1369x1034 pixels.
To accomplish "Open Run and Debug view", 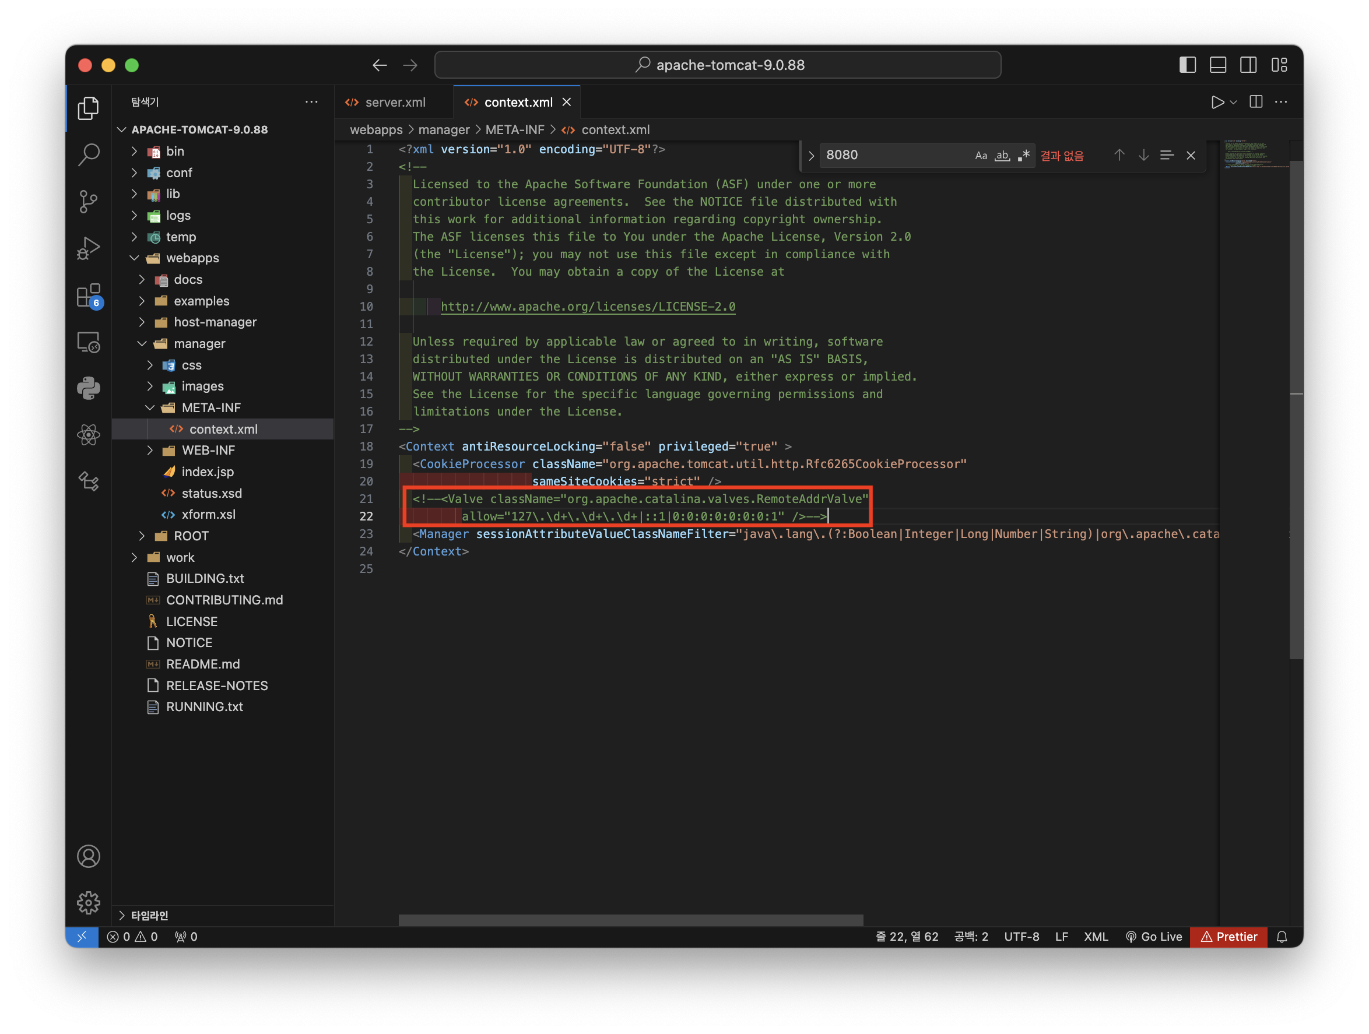I will coord(89,248).
